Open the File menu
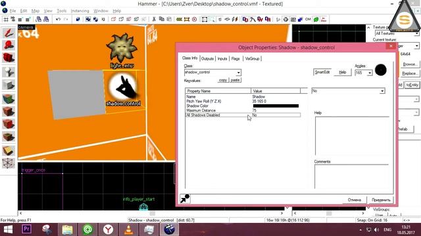 [x=12, y=11]
